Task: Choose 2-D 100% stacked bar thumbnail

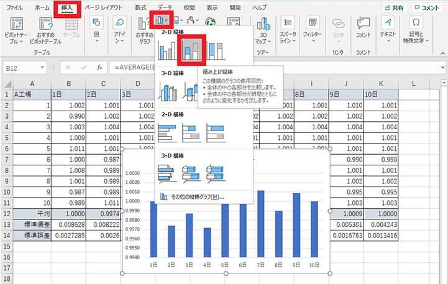Action: [x=216, y=133]
